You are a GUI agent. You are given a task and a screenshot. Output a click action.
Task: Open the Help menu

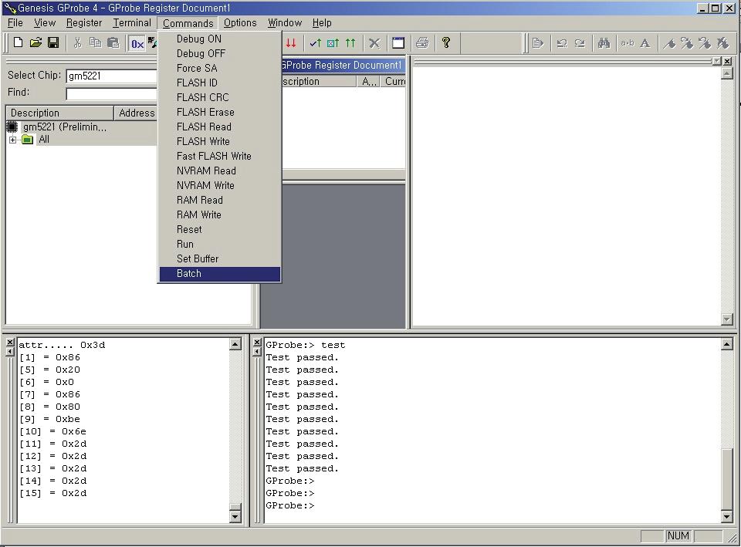click(322, 22)
